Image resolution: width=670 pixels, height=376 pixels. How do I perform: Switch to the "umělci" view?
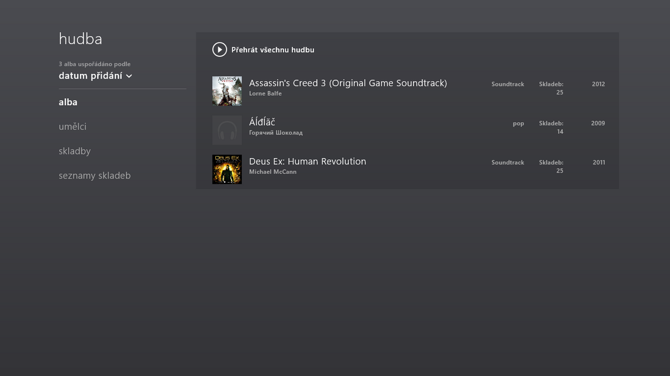click(x=72, y=127)
